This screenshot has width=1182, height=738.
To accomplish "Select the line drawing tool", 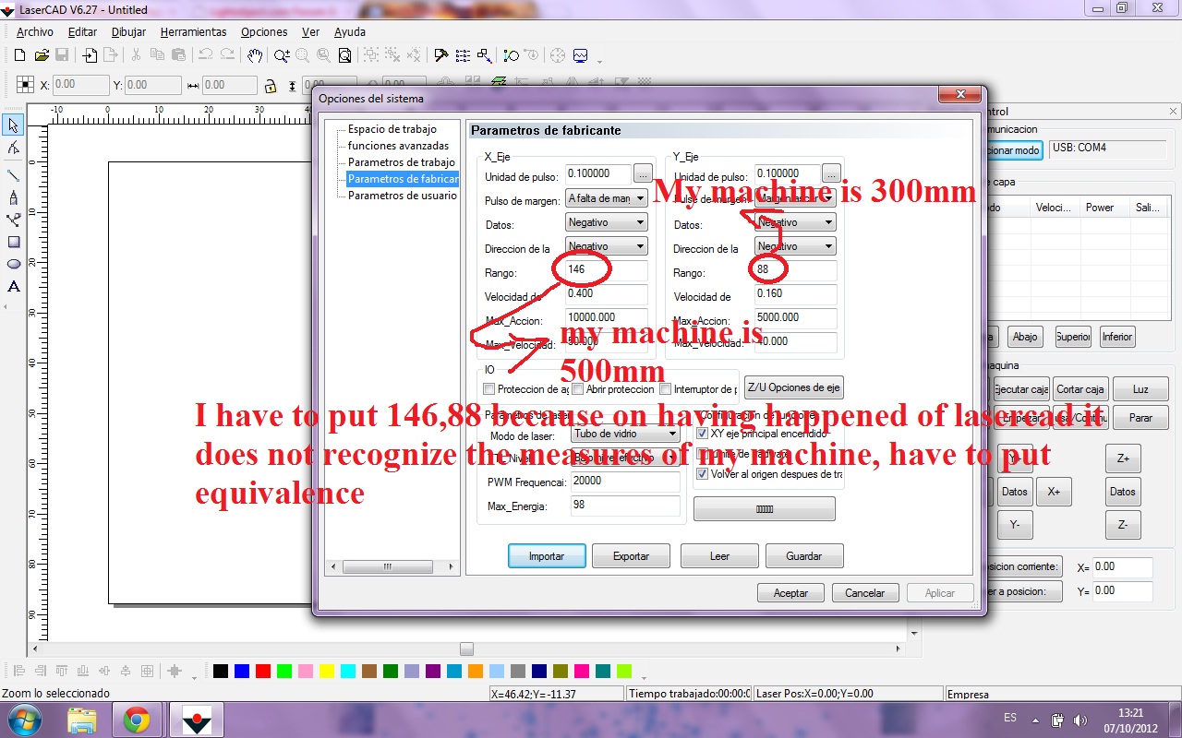I will pyautogui.click(x=13, y=174).
